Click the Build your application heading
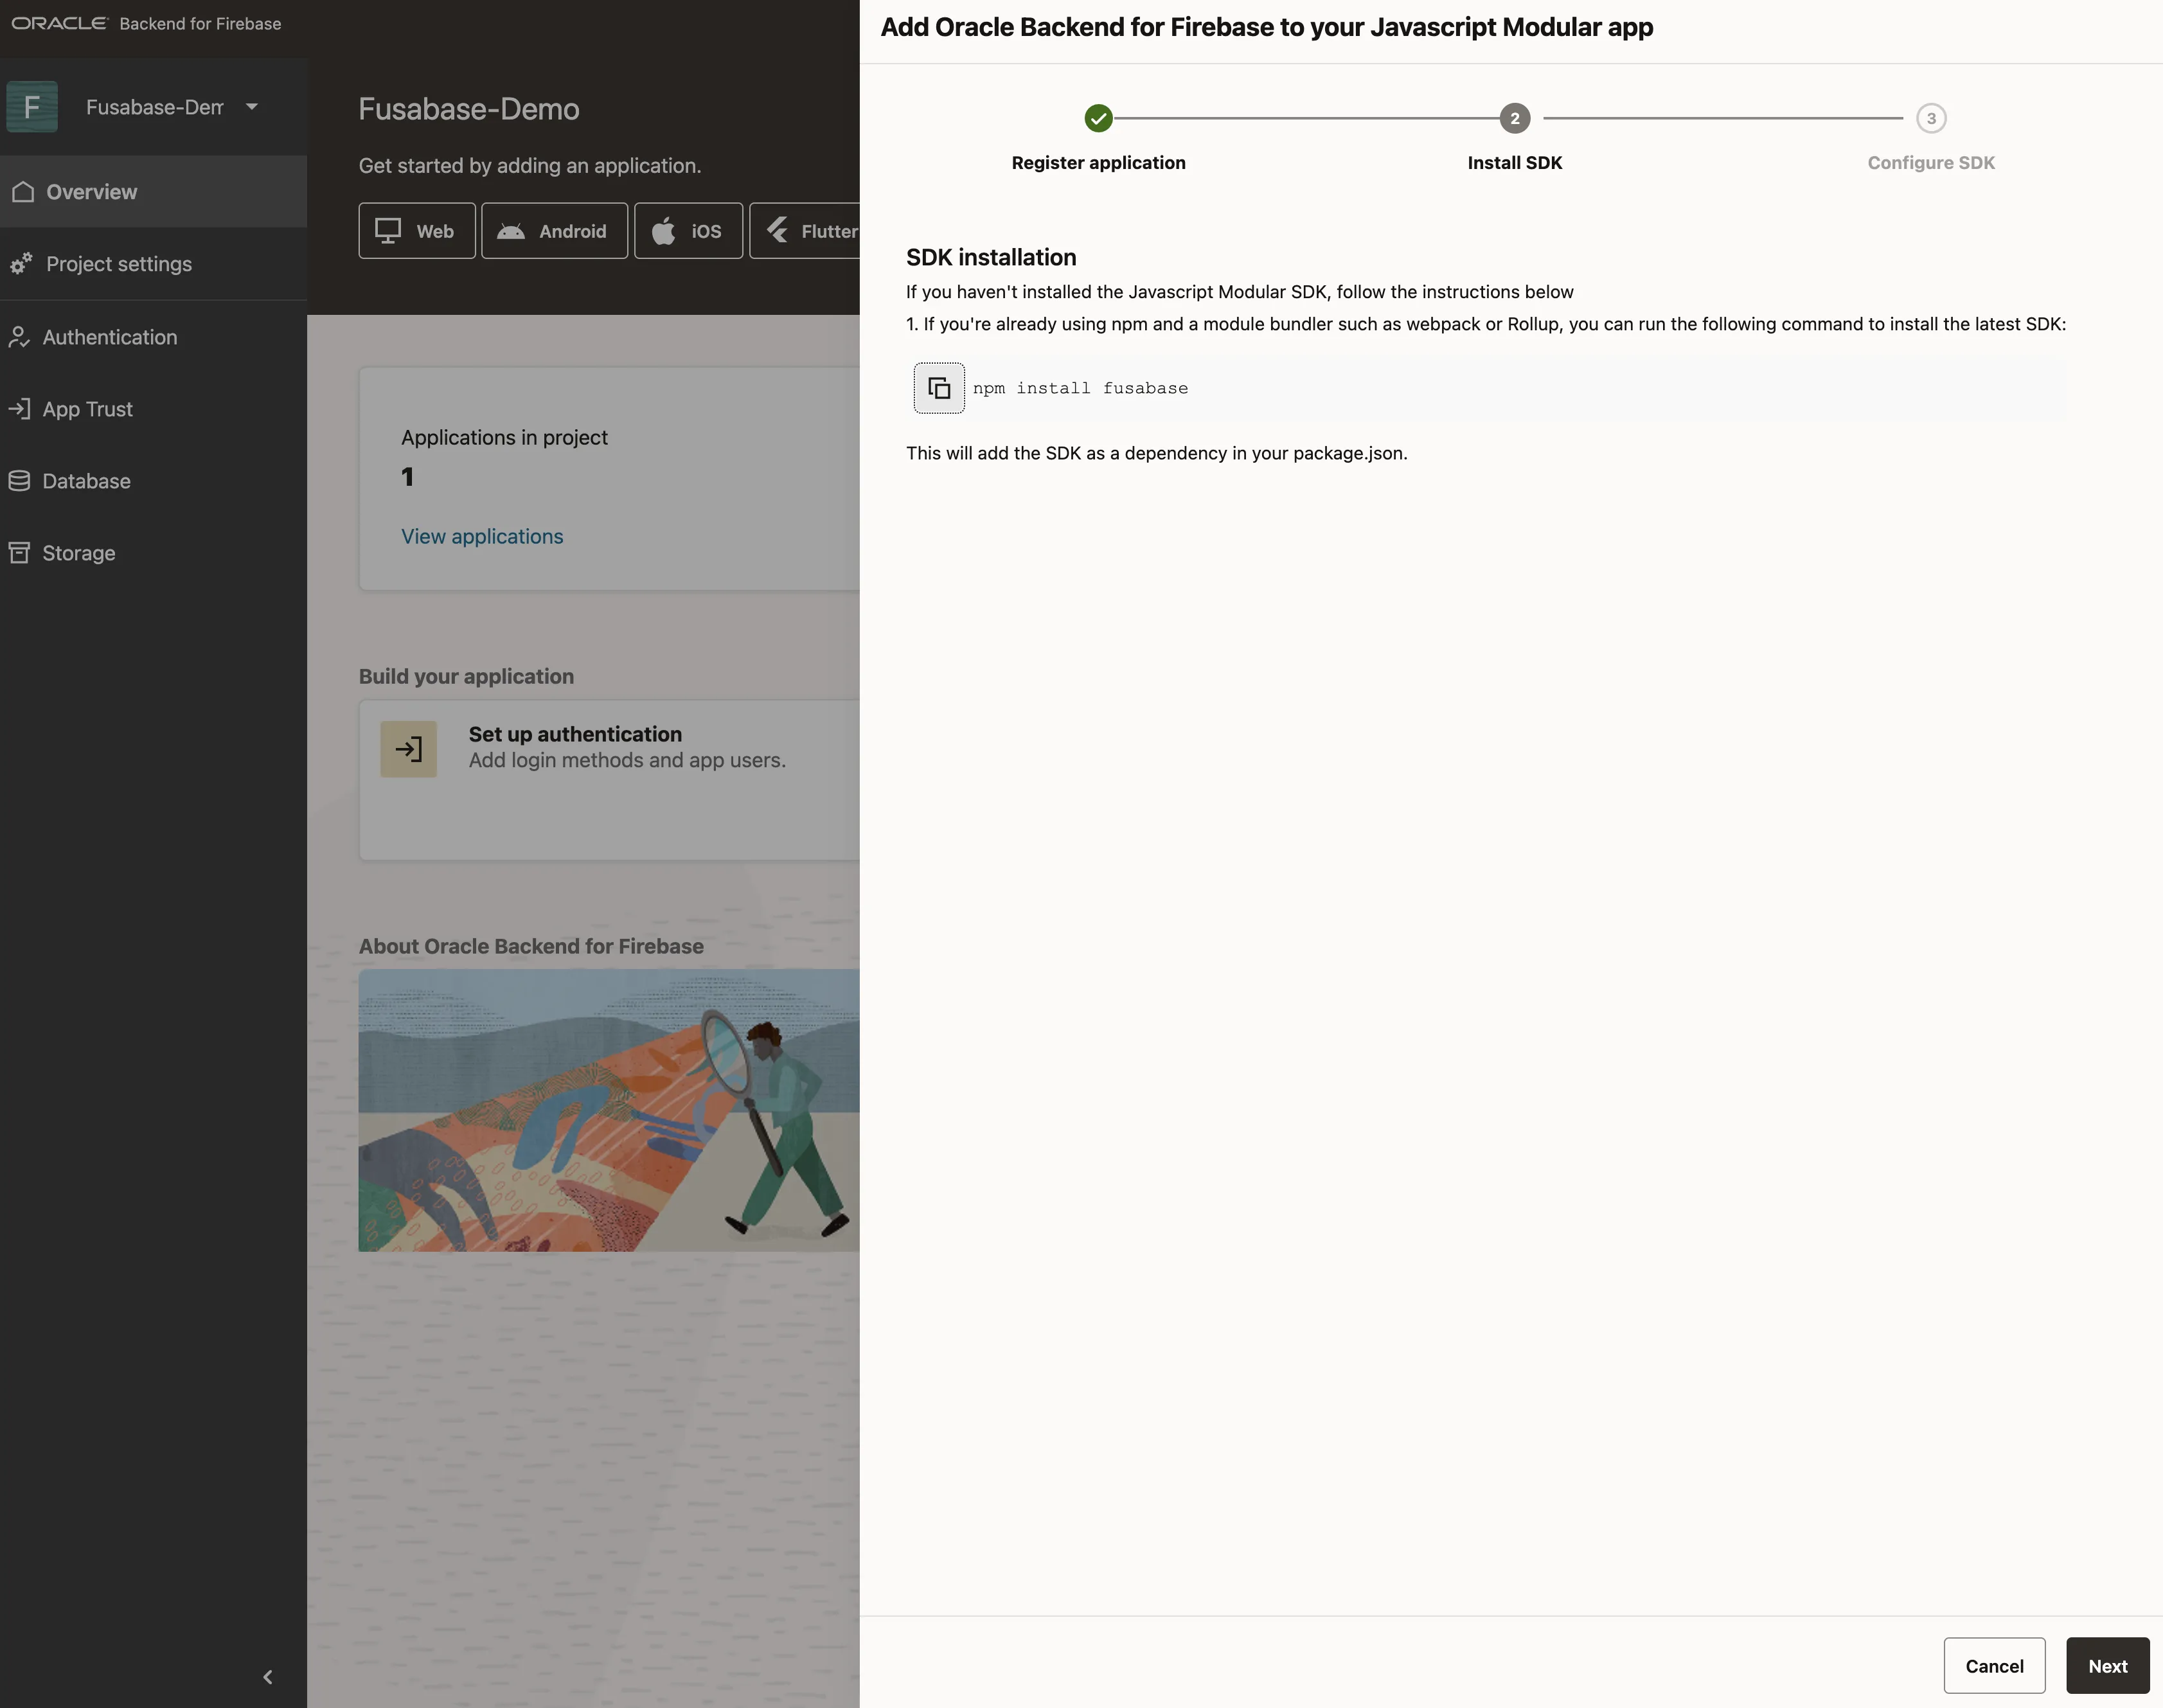The height and width of the screenshot is (1708, 2163). click(x=466, y=677)
